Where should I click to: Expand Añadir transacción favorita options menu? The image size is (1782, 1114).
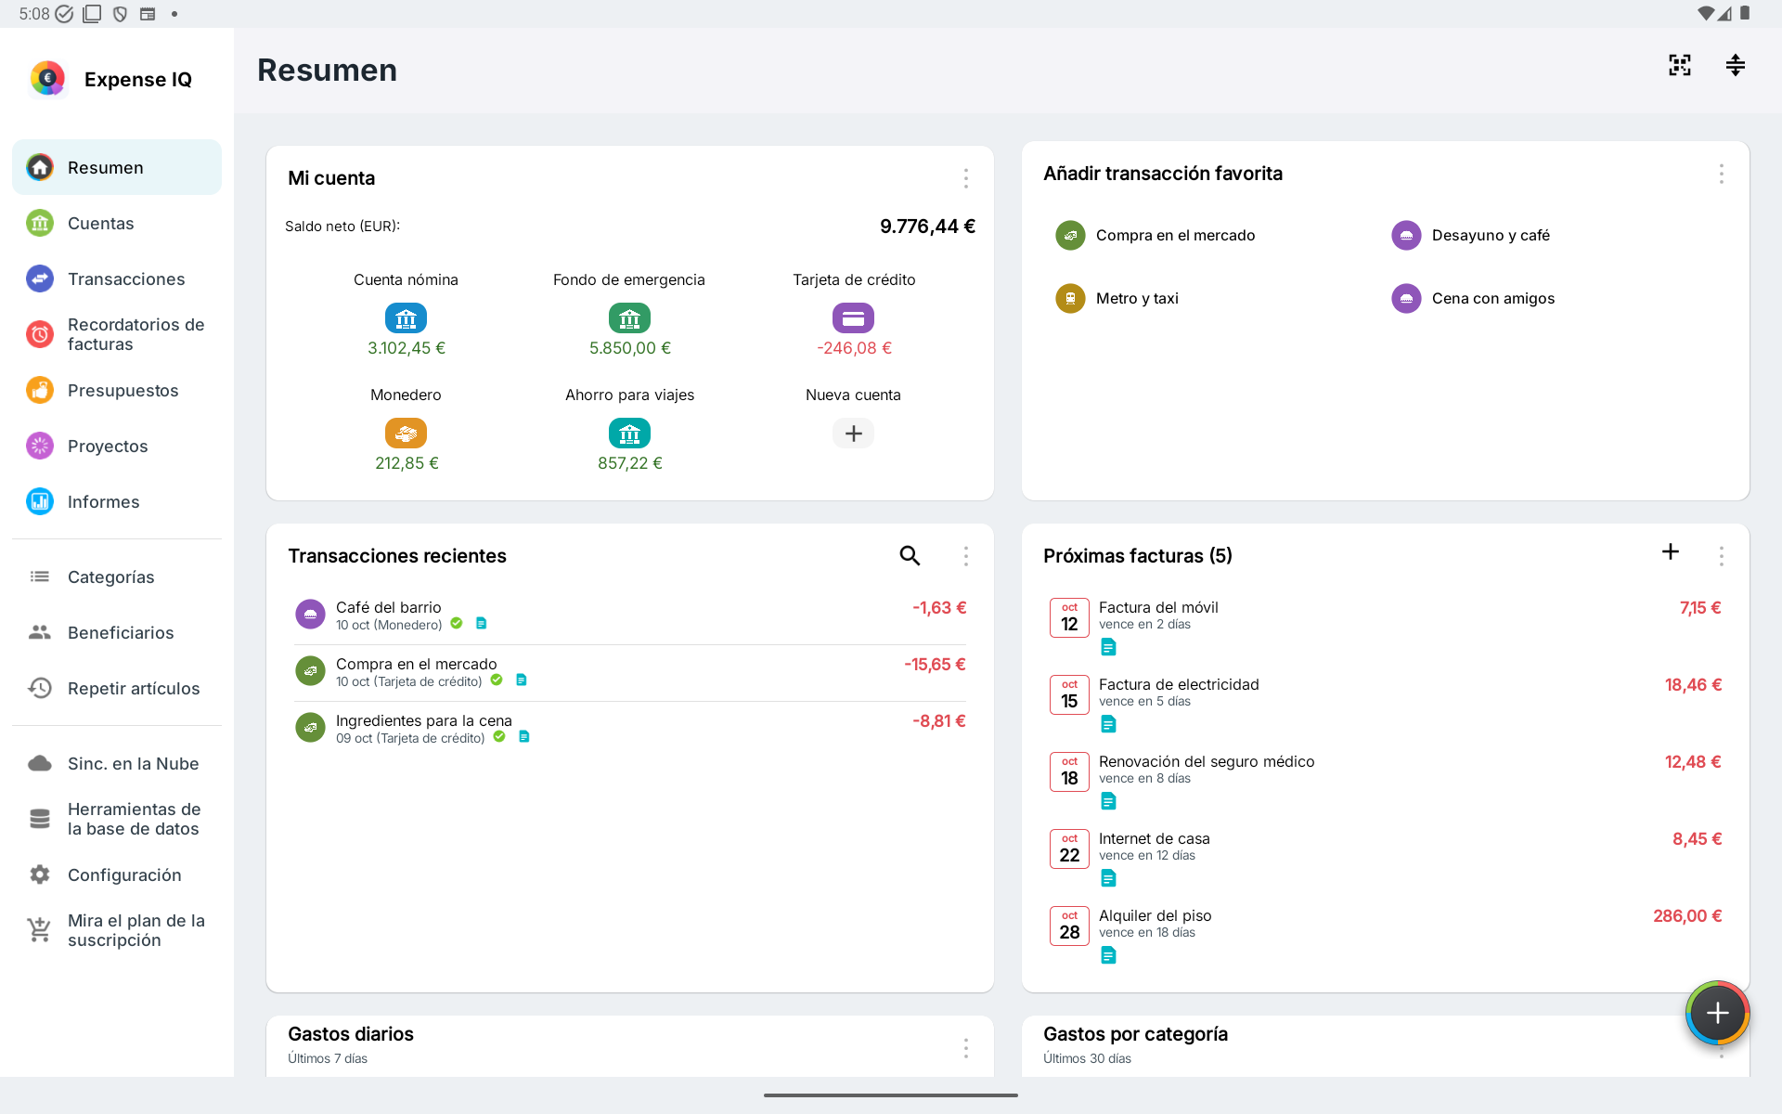pyautogui.click(x=1721, y=174)
